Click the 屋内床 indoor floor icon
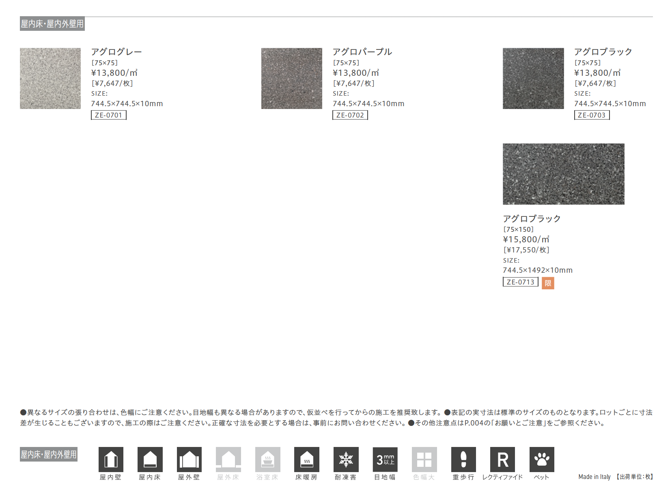 coord(150,460)
